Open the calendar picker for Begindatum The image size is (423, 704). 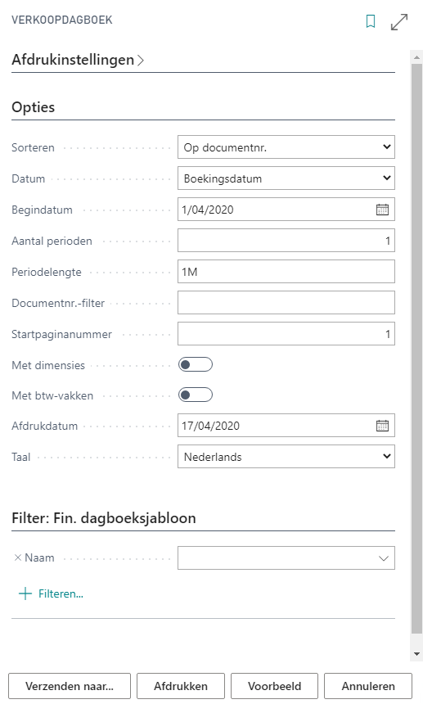[x=382, y=210]
